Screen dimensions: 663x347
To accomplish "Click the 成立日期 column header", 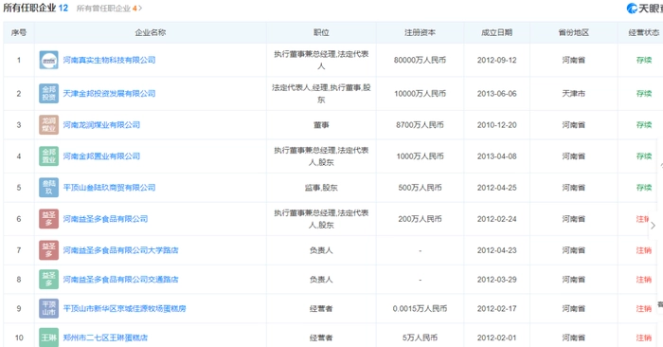I will [x=497, y=32].
